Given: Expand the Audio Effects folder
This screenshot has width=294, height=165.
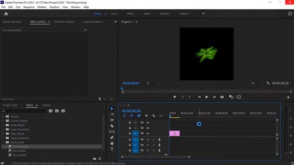Looking at the screenshot, I should click(x=3, y=125).
